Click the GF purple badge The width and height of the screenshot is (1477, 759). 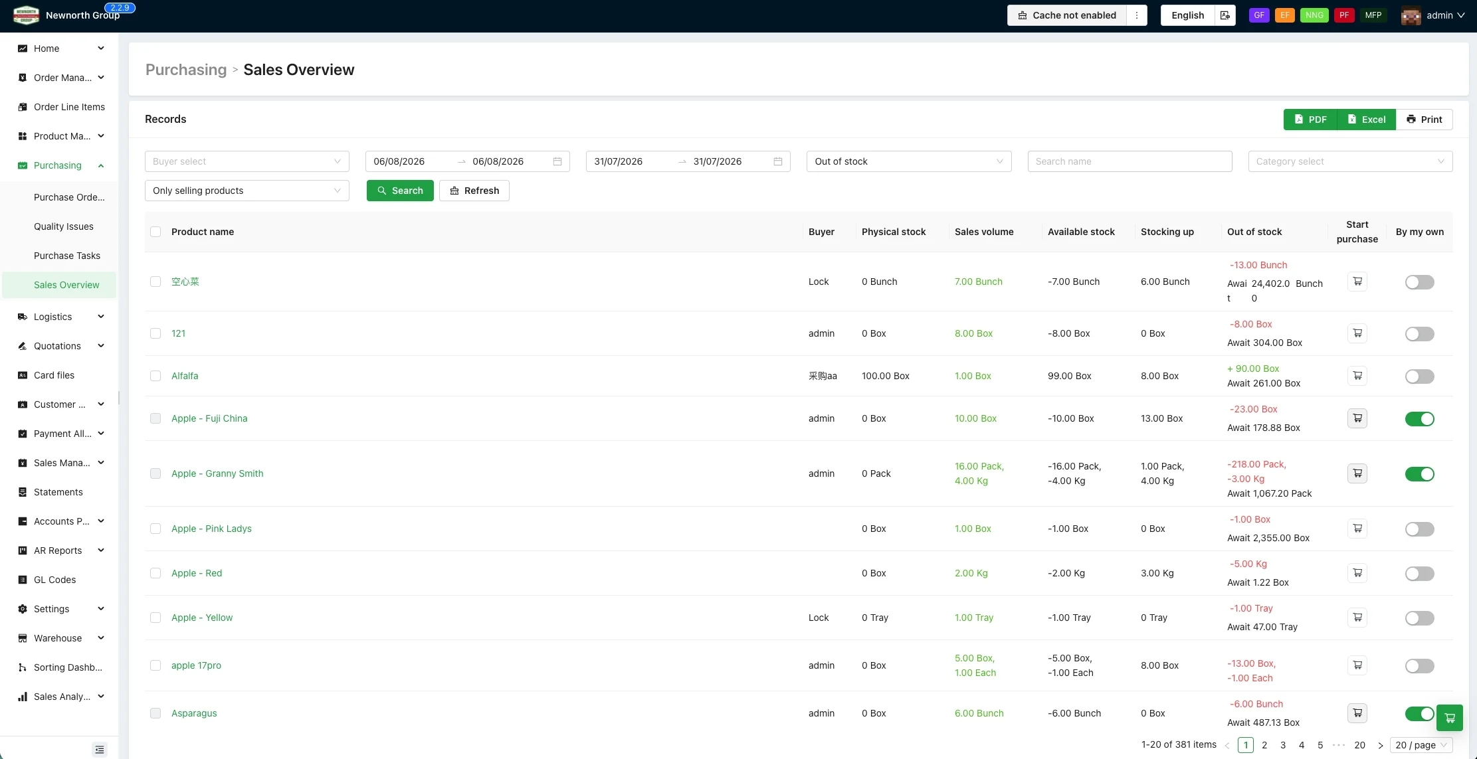click(x=1259, y=15)
